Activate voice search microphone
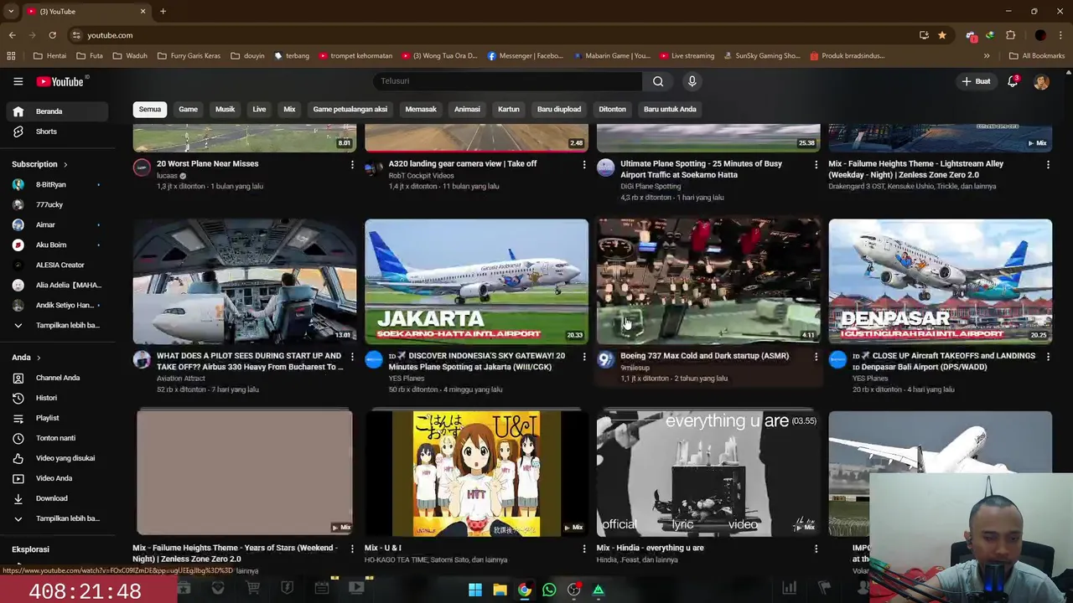The width and height of the screenshot is (1073, 603). (692, 81)
